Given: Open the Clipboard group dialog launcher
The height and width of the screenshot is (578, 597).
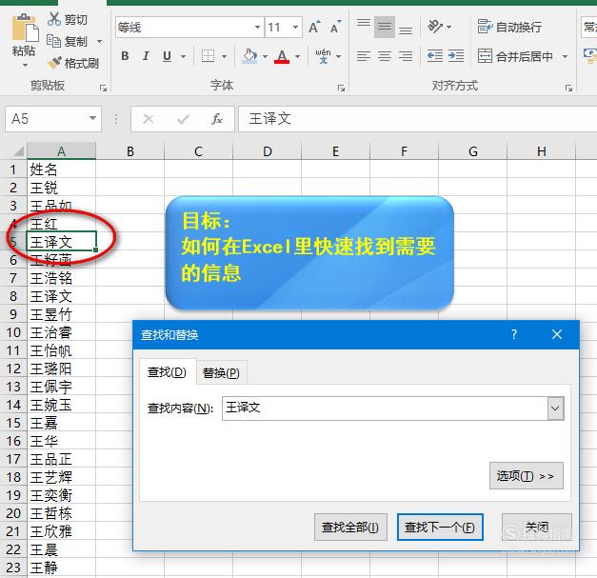Looking at the screenshot, I should tap(103, 88).
